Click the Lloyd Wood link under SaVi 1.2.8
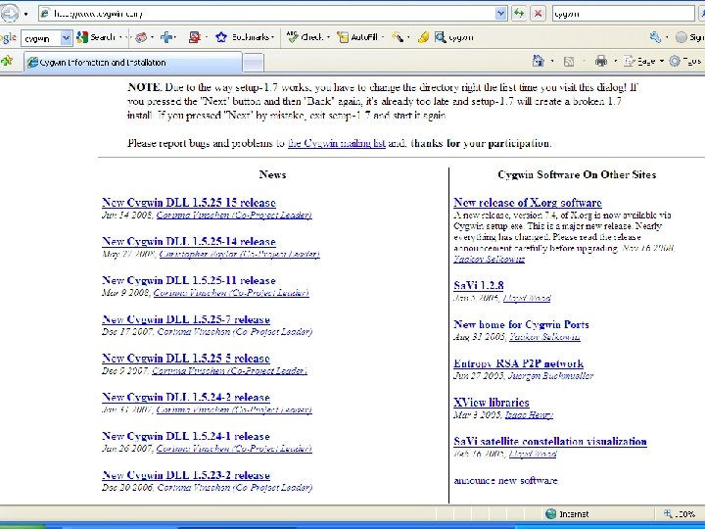 [527, 298]
